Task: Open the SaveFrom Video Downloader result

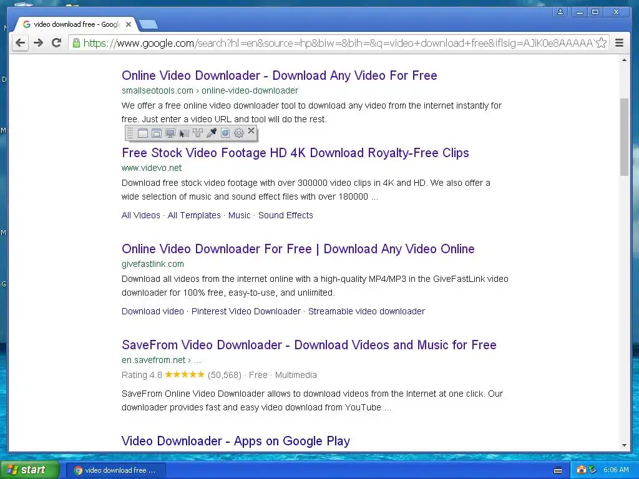Action: coord(309,345)
